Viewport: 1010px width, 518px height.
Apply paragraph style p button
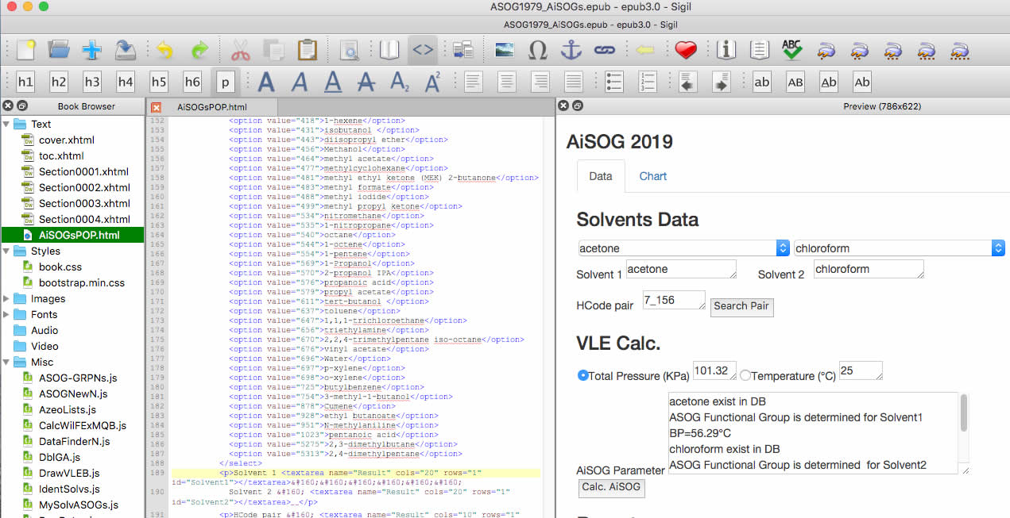[226, 82]
